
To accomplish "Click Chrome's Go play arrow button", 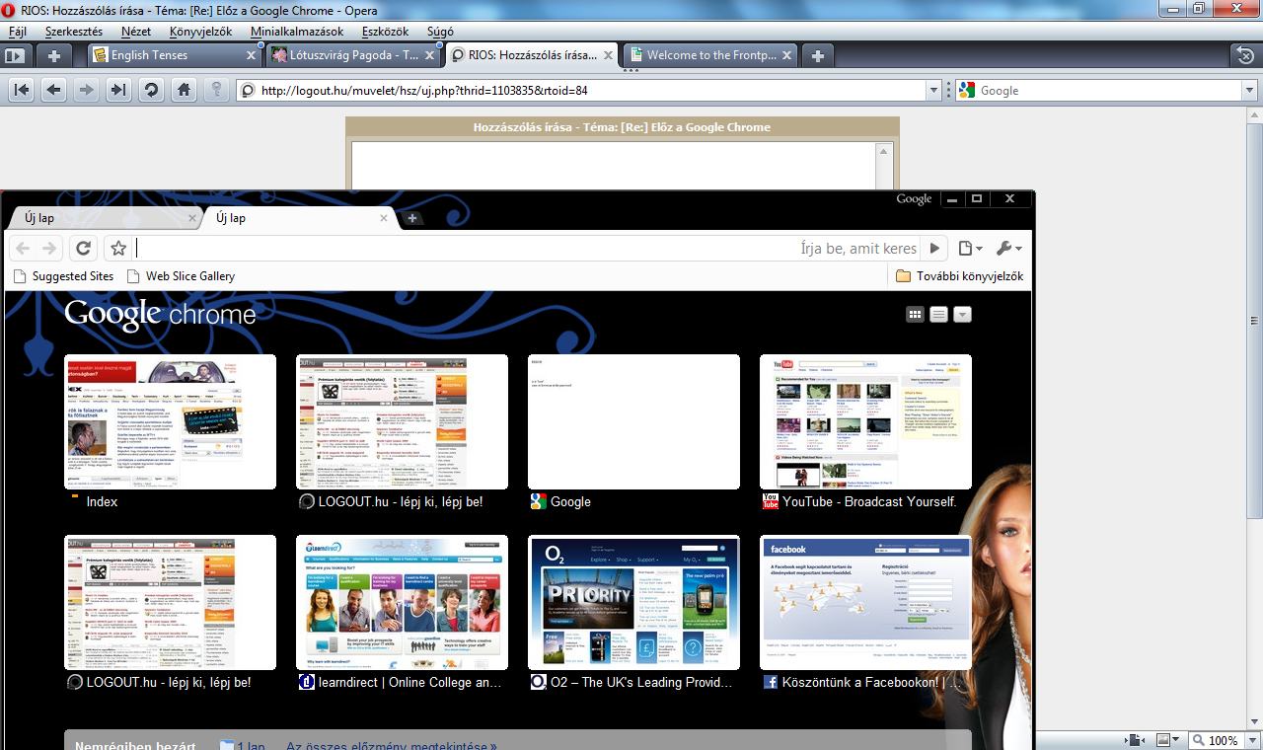I will coord(934,249).
